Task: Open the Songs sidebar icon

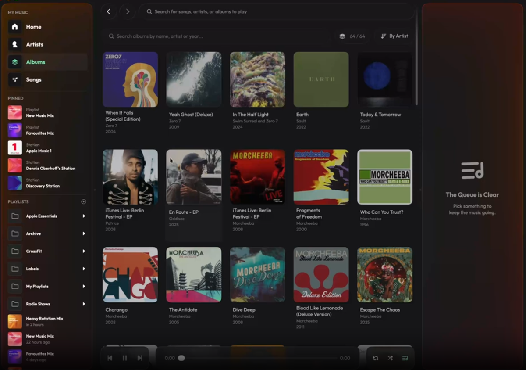Action: click(x=15, y=79)
